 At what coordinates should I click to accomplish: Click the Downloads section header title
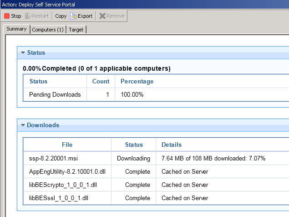pyautogui.click(x=43, y=125)
